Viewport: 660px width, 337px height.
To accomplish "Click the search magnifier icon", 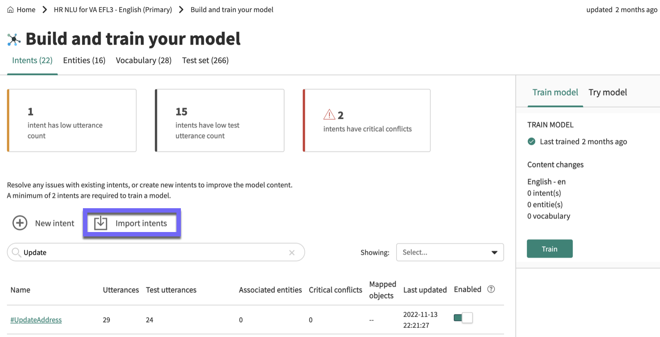I will tap(16, 252).
